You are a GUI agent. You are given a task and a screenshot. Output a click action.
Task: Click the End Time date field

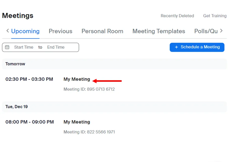(56, 47)
